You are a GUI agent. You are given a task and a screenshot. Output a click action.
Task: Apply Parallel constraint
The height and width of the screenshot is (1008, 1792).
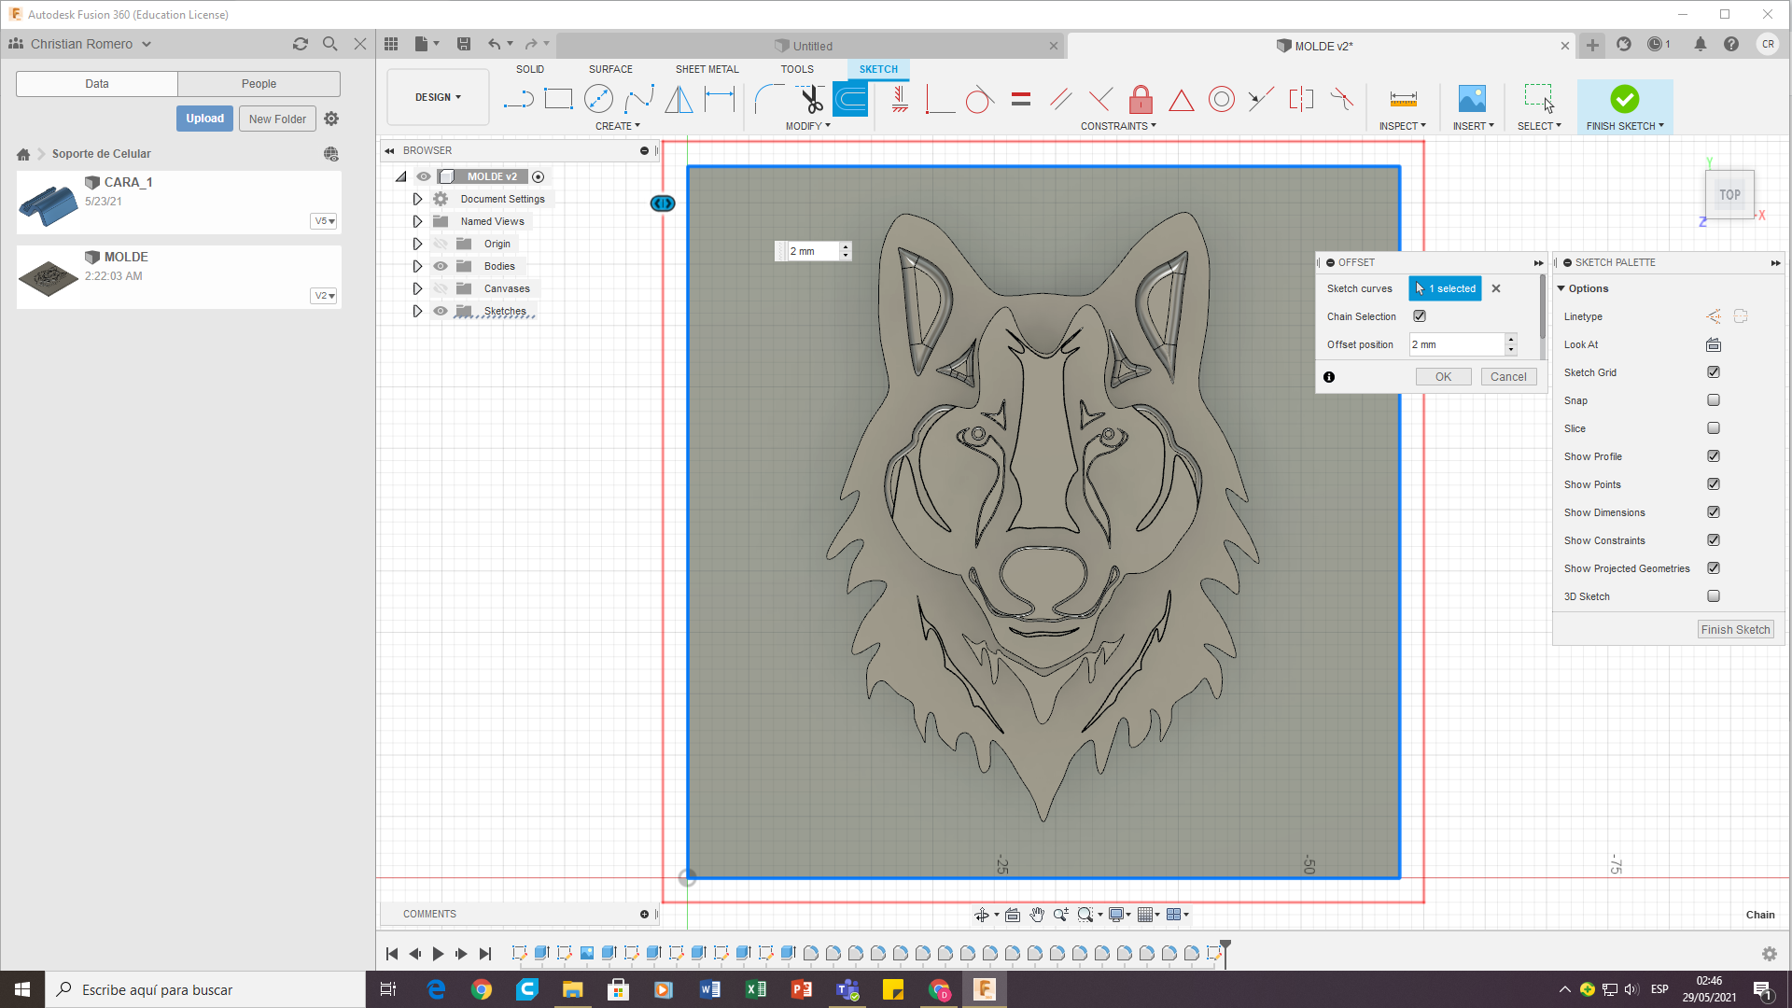[1061, 99]
